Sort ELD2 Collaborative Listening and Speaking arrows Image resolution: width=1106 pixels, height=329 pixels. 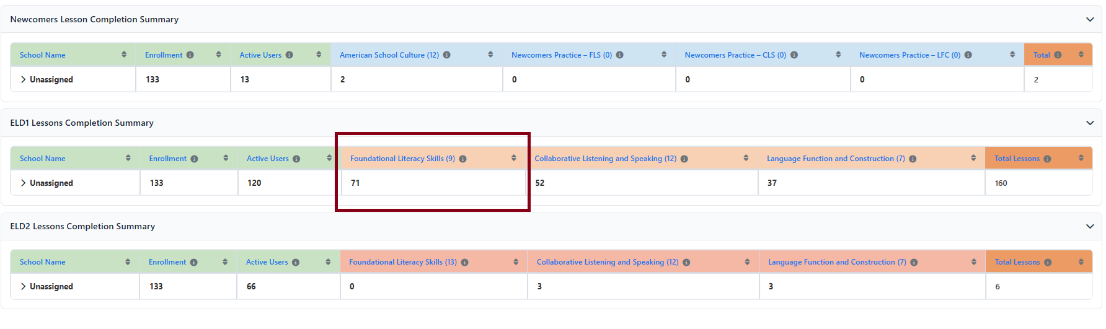click(747, 262)
